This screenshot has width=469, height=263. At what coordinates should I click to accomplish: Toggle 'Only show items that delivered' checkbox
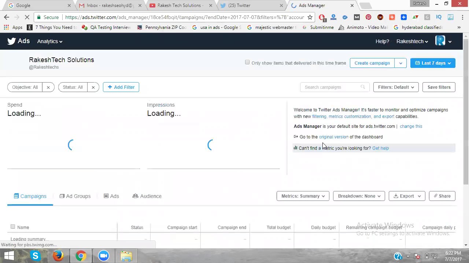[x=247, y=62]
